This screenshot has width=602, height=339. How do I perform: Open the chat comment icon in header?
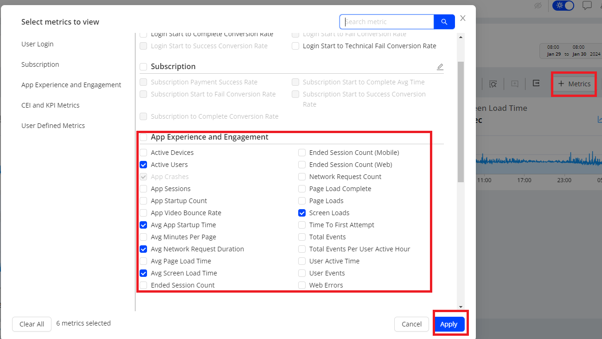pos(587,6)
